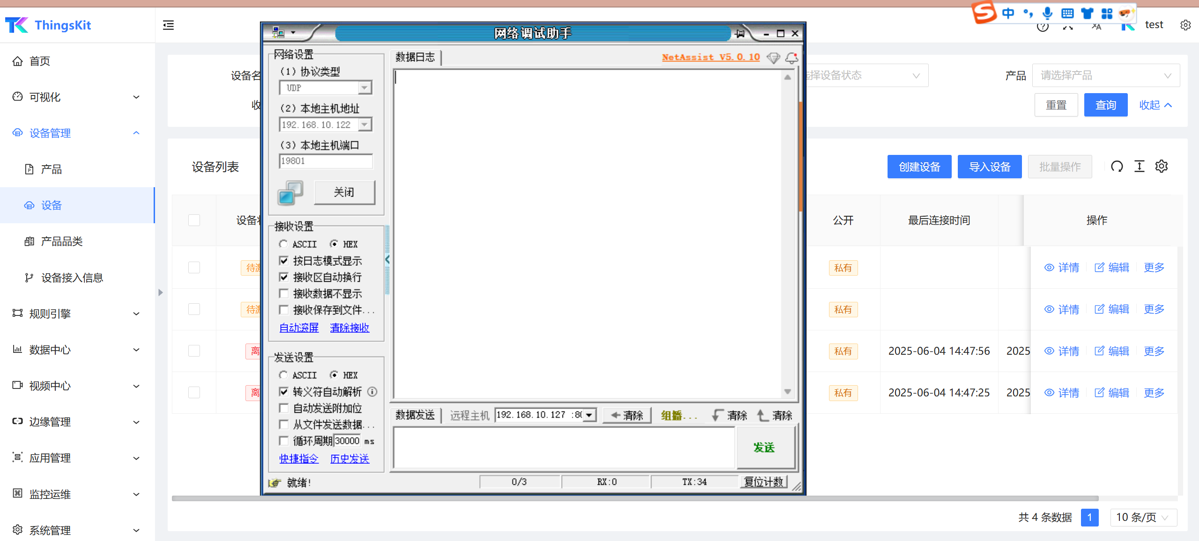This screenshot has height=541, width=1199.
Task: Click the 清除接收 link
Action: coord(349,328)
